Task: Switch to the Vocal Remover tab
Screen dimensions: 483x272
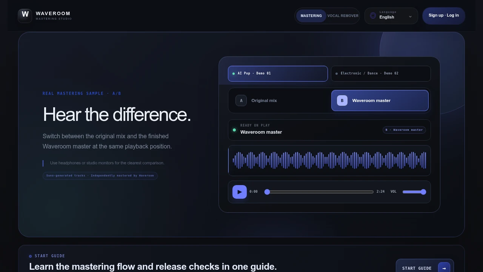Action: (x=343, y=16)
